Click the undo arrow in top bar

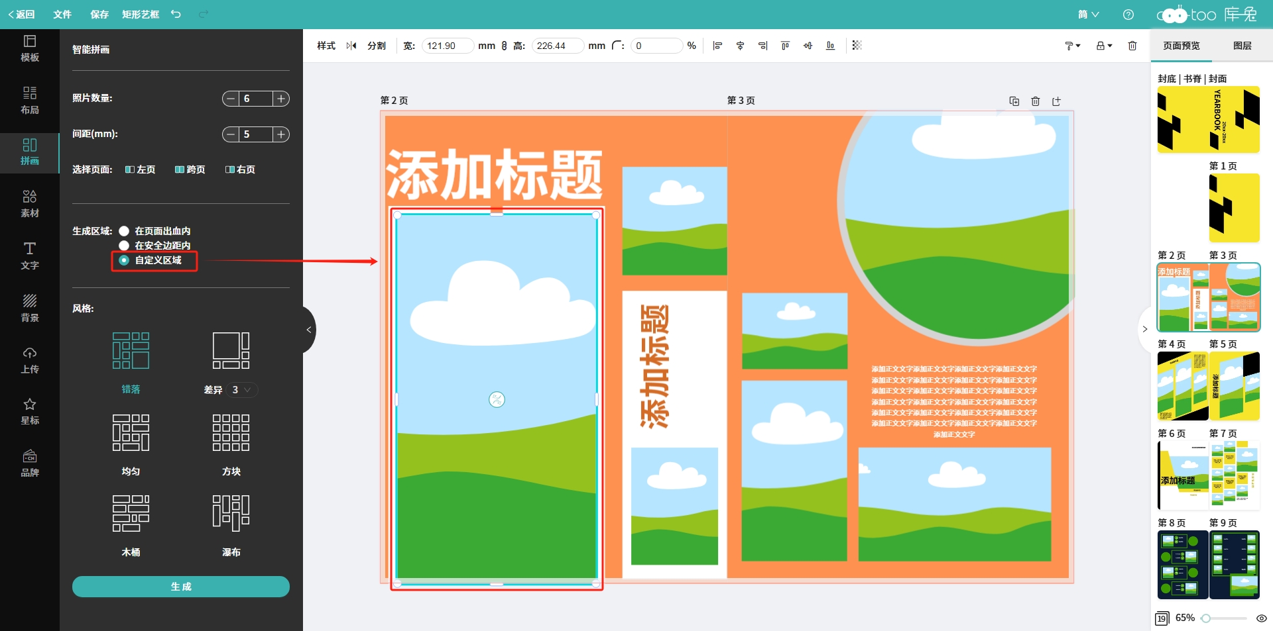[x=176, y=14]
